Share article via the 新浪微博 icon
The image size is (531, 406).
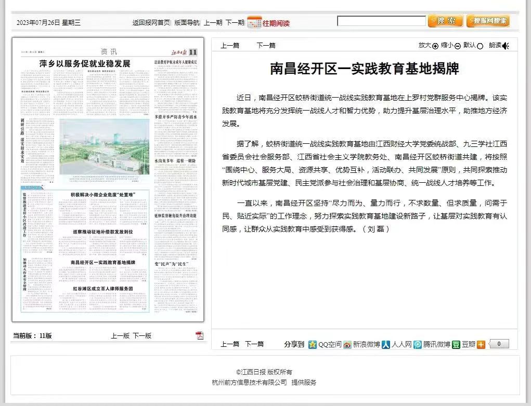click(x=347, y=344)
